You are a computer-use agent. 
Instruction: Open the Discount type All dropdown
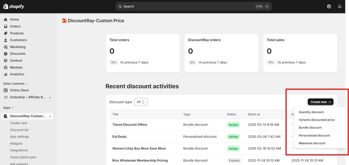(141, 102)
